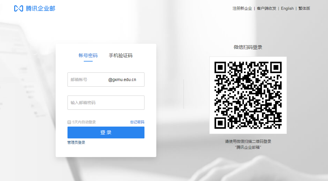This screenshot has height=181, width=328.
Task: Click the 腾讯企业邮 brand name text
Action: coord(40,8)
